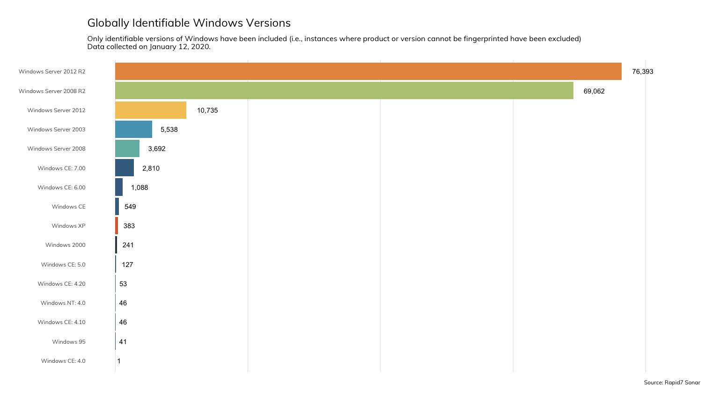The height and width of the screenshot is (404, 719).
Task: Select the teal Windows Server 2008 bar
Action: point(127,149)
